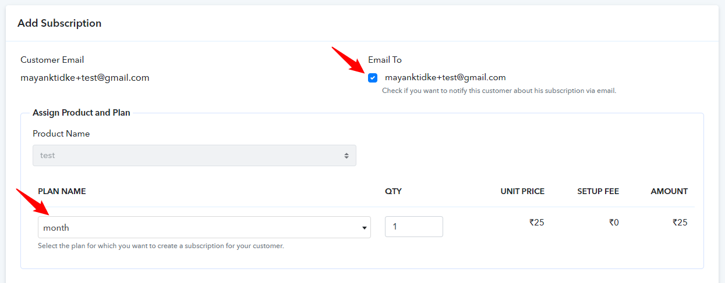The height and width of the screenshot is (283, 725).
Task: Open the month plan name dropdown
Action: [x=204, y=227]
